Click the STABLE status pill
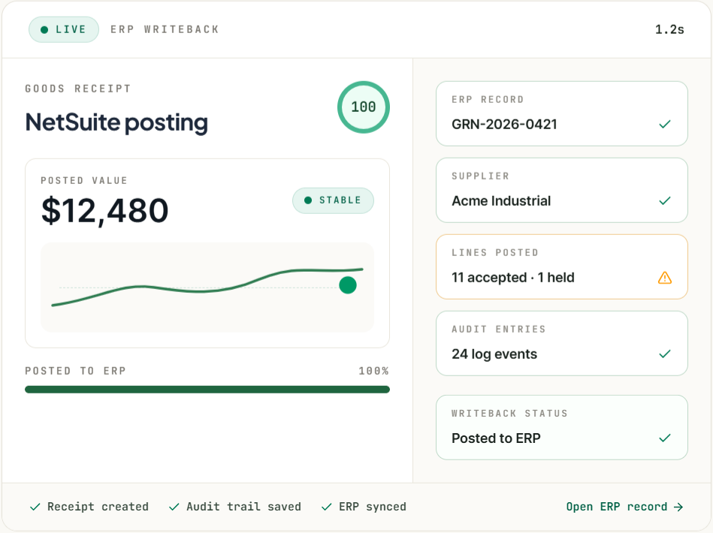This screenshot has height=533, width=713. coord(333,200)
